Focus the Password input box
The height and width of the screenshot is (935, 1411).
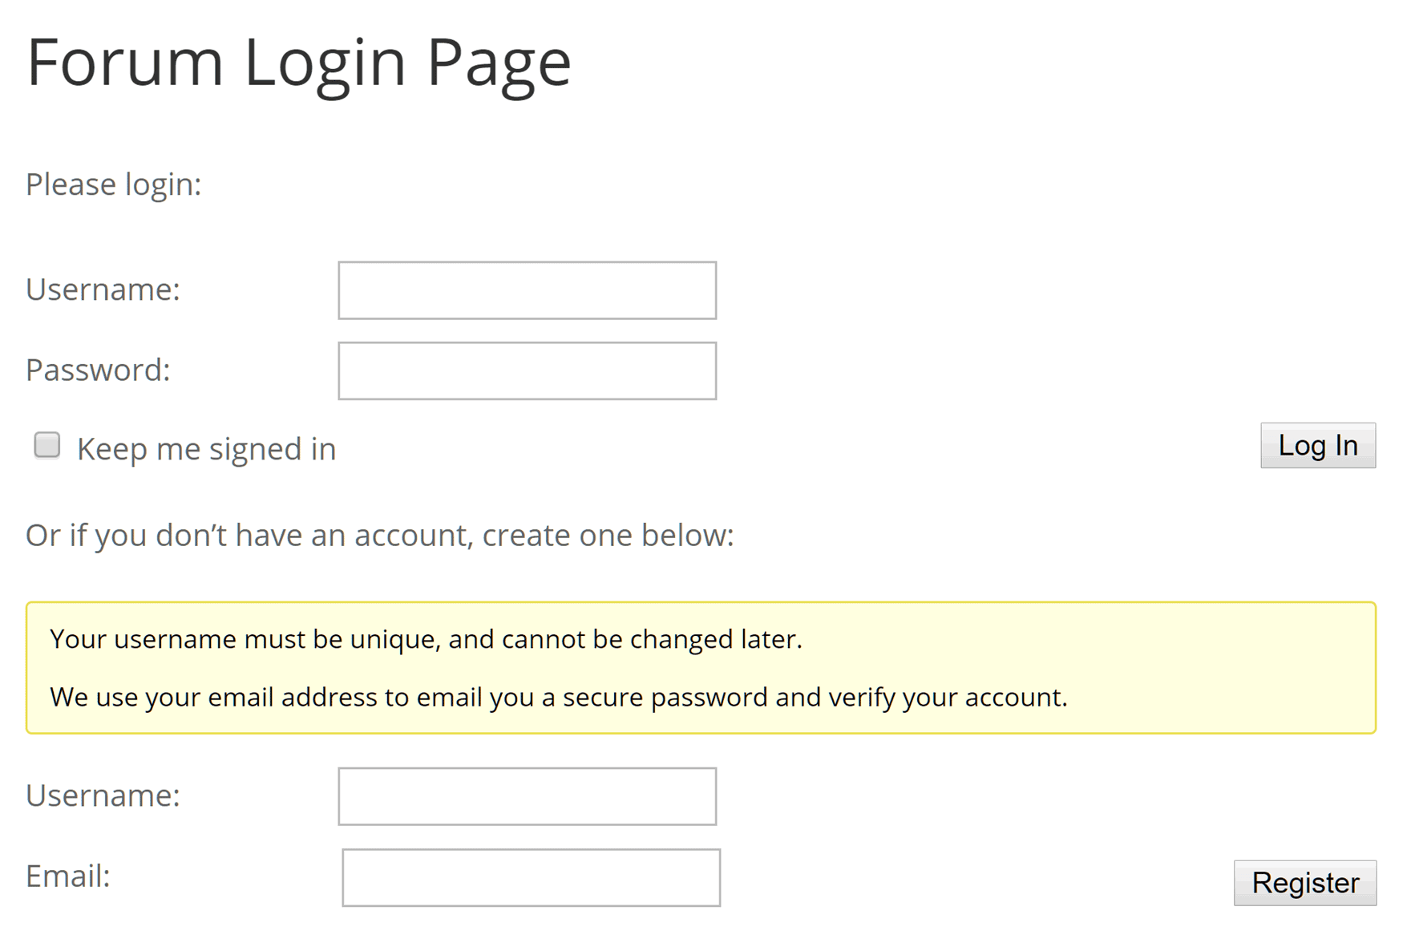[526, 370]
